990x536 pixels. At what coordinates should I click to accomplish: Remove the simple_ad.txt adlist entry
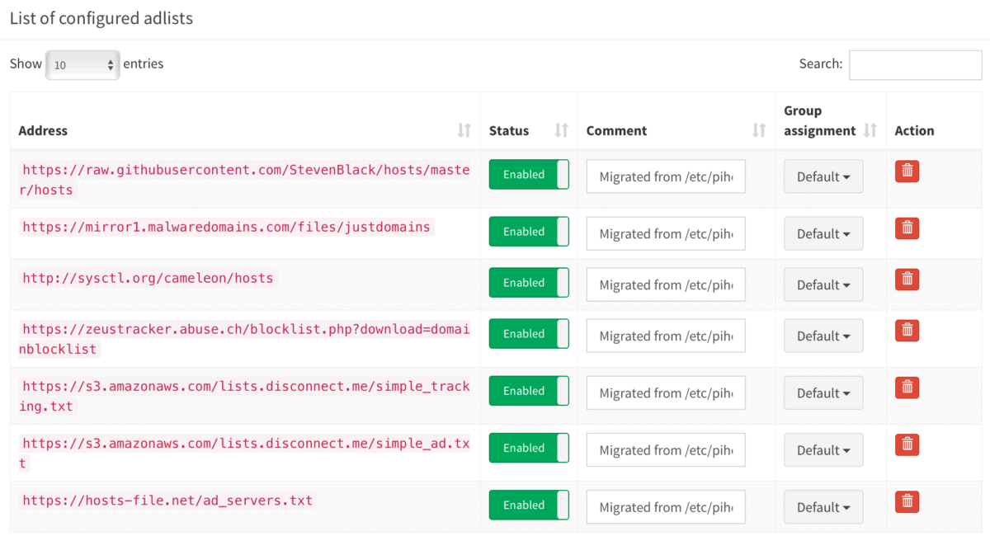click(x=907, y=444)
